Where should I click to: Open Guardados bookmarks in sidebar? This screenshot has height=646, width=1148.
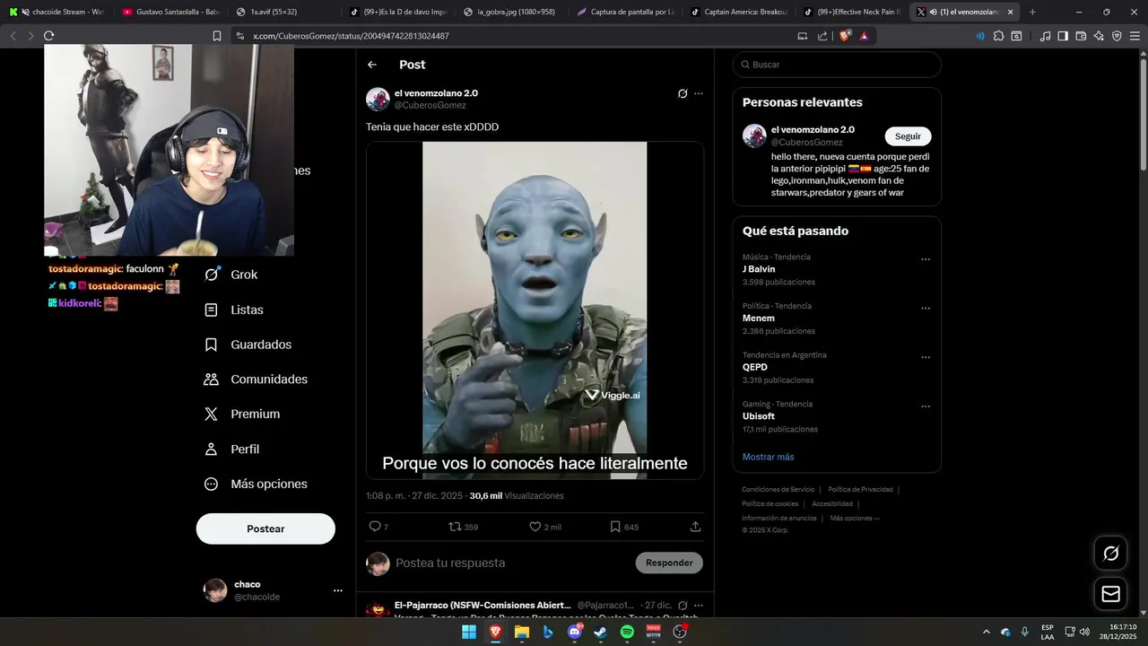[248, 345]
